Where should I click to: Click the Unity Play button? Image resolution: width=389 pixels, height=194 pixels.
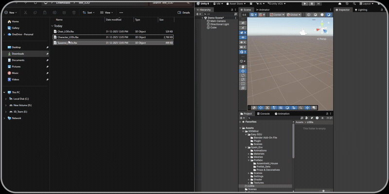(304, 4)
